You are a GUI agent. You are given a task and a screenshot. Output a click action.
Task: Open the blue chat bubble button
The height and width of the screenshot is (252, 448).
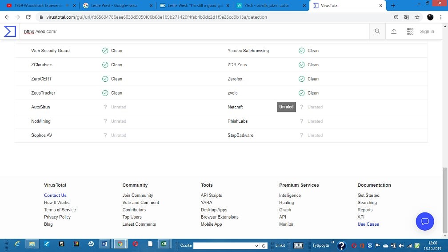[424, 221]
